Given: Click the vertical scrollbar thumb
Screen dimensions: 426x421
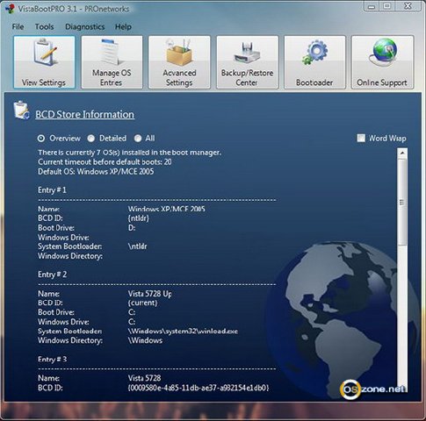Looking at the screenshot, I should click(x=402, y=202).
